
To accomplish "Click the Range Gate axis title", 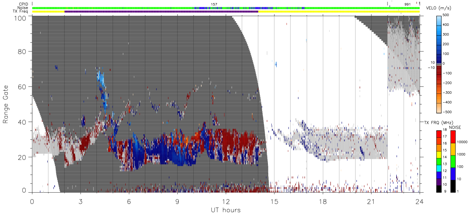I will [6, 104].
